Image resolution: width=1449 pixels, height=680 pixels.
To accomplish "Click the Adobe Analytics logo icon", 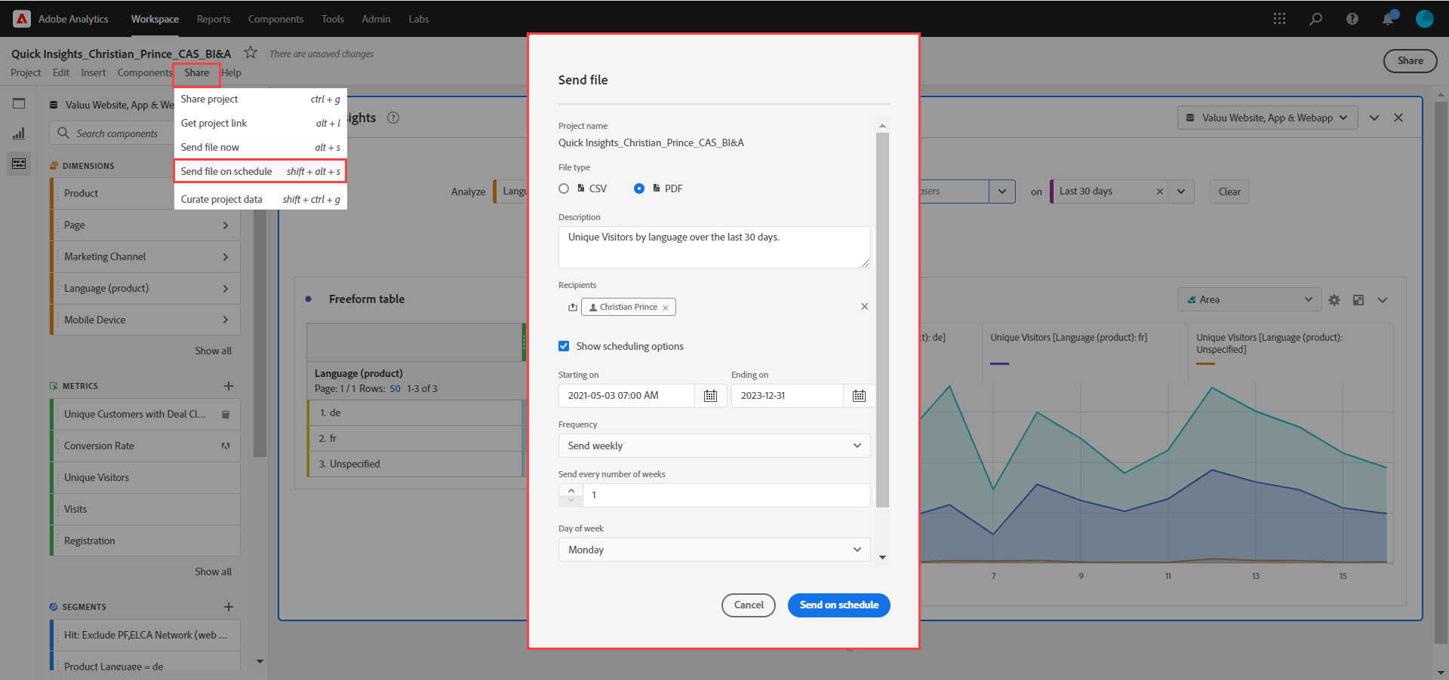I will [22, 19].
